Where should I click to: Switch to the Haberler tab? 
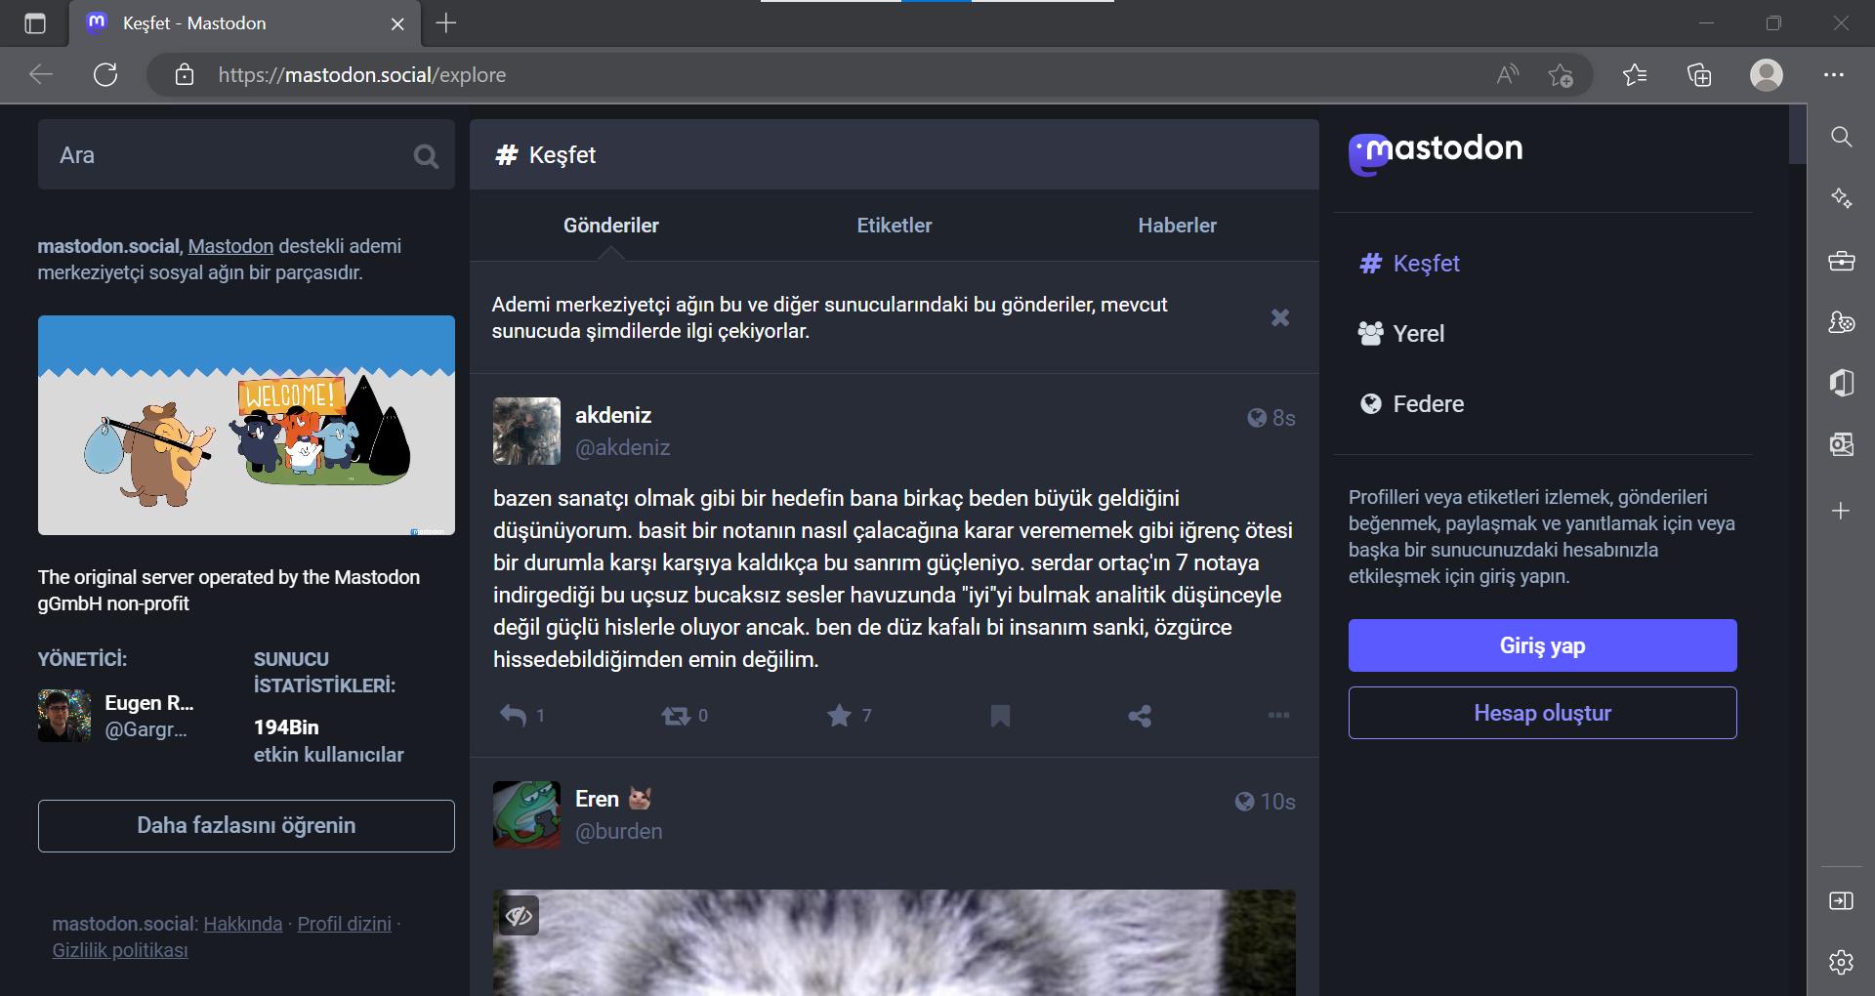1178,226
